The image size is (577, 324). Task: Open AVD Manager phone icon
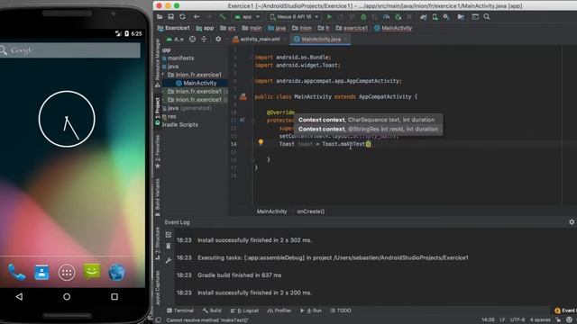[435, 17]
